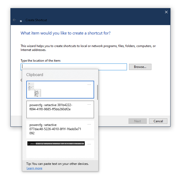Viewport: 177px width, 180px height.
Task: Click the clipboard history scrollbar
Action: tap(97, 92)
